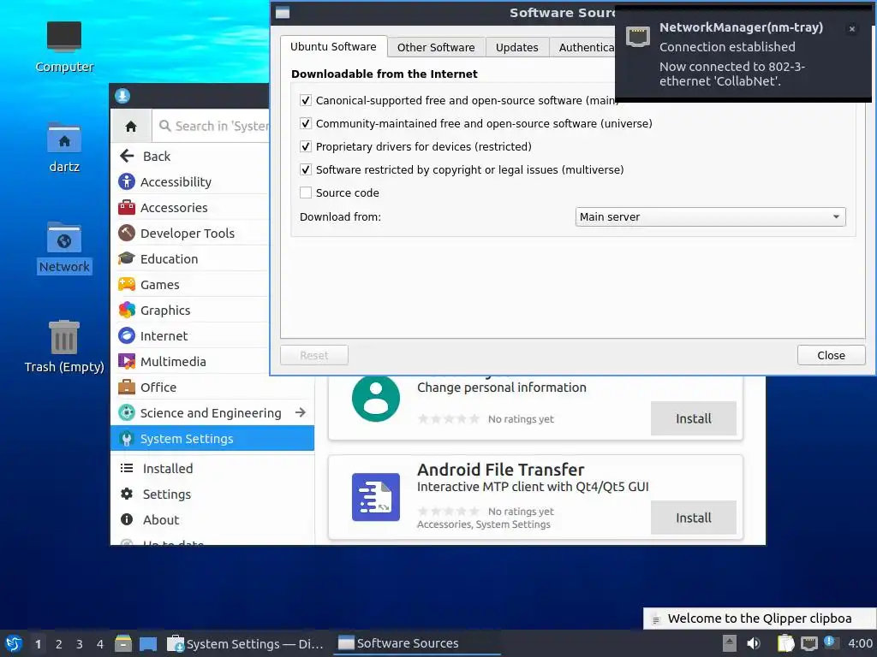Viewport: 877px width, 657px height.
Task: Switch to workspace 2
Action: click(x=59, y=644)
